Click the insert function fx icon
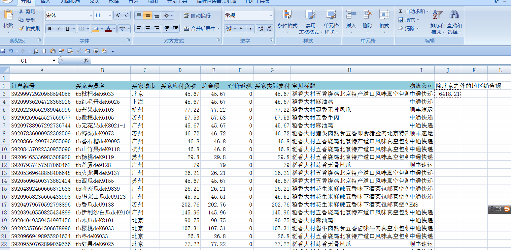The image size is (511, 250). coord(86,61)
